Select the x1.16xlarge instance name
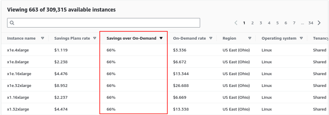The image size is (329, 115). pos(18,97)
